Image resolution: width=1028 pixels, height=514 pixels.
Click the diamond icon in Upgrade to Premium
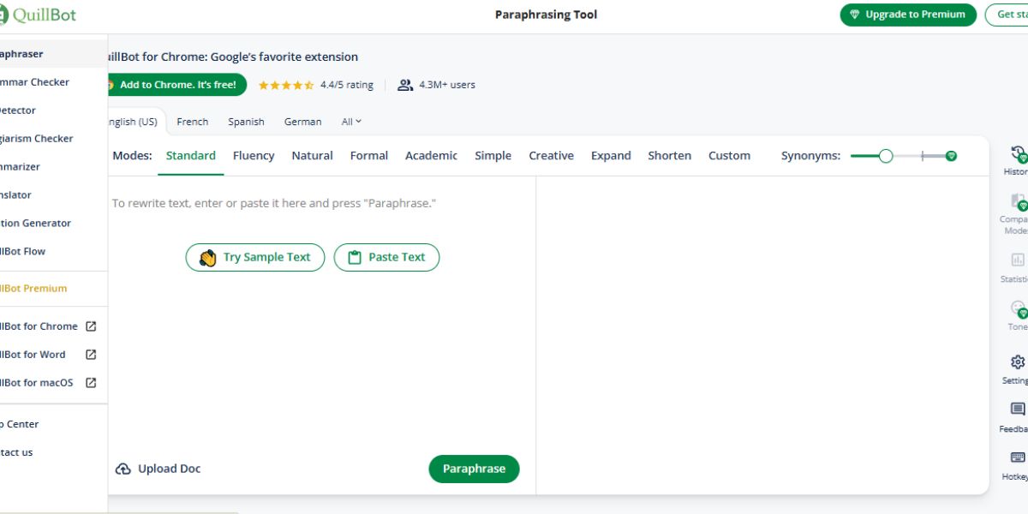[x=854, y=15]
